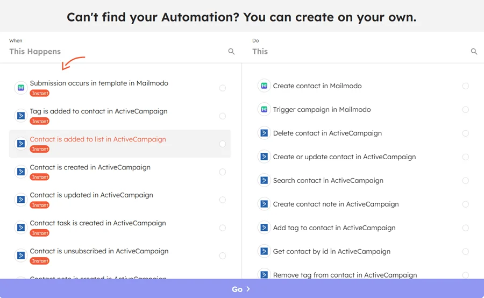Choose Create or update contact action text

(x=345, y=157)
